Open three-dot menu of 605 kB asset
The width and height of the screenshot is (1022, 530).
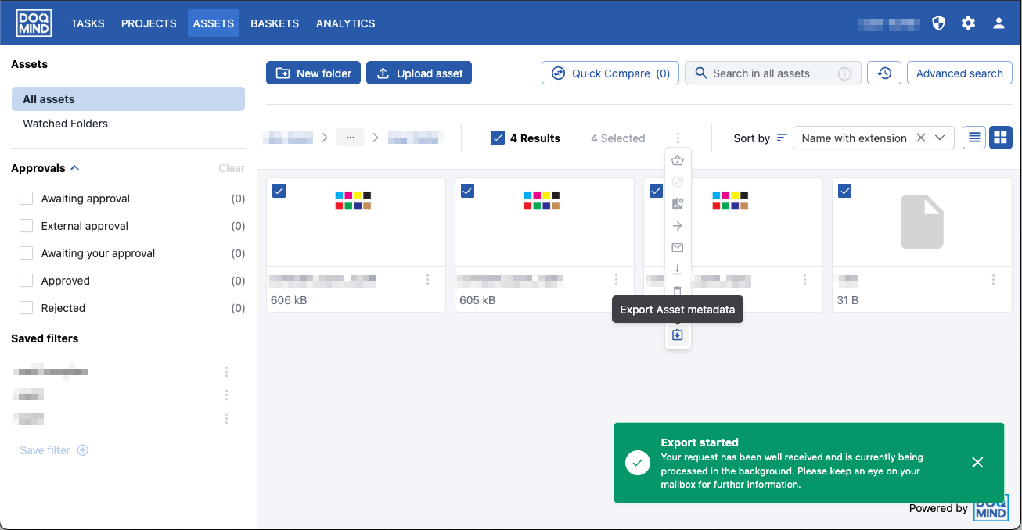(x=617, y=279)
